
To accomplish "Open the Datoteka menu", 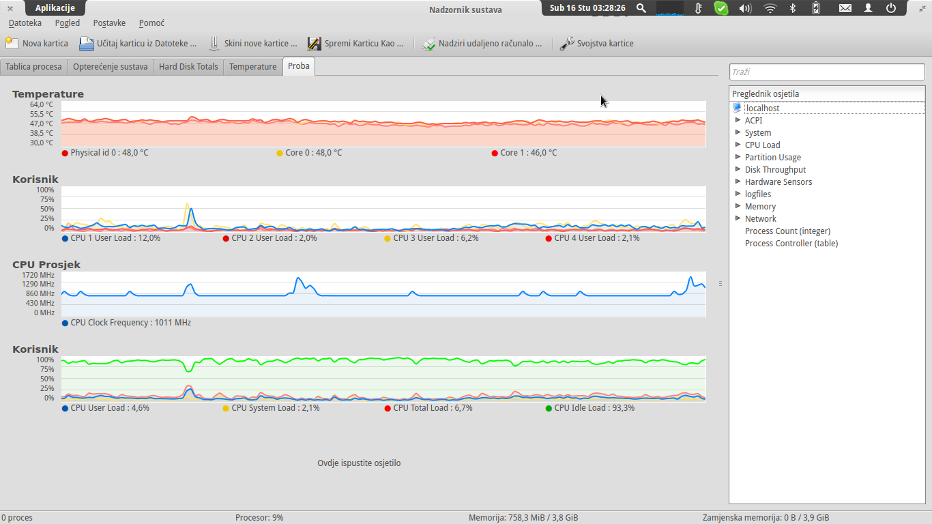I will [x=25, y=23].
